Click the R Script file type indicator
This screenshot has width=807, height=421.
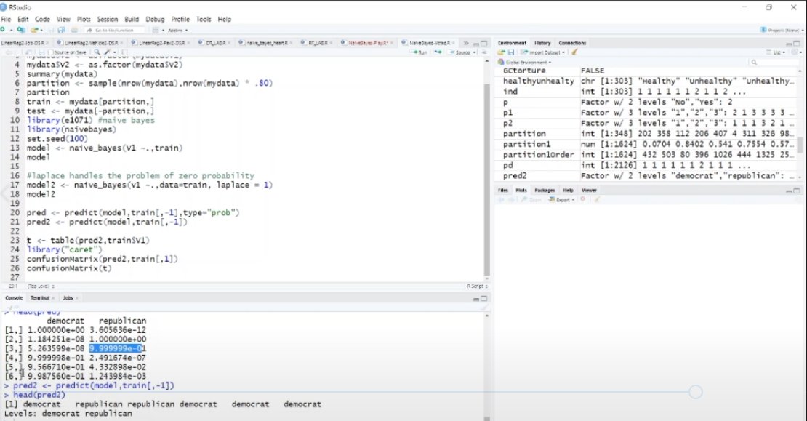[477, 286]
